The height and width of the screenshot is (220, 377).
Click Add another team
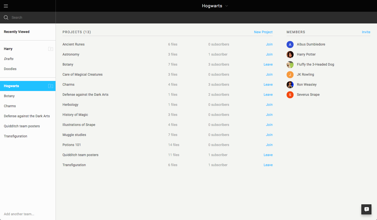tap(19, 214)
